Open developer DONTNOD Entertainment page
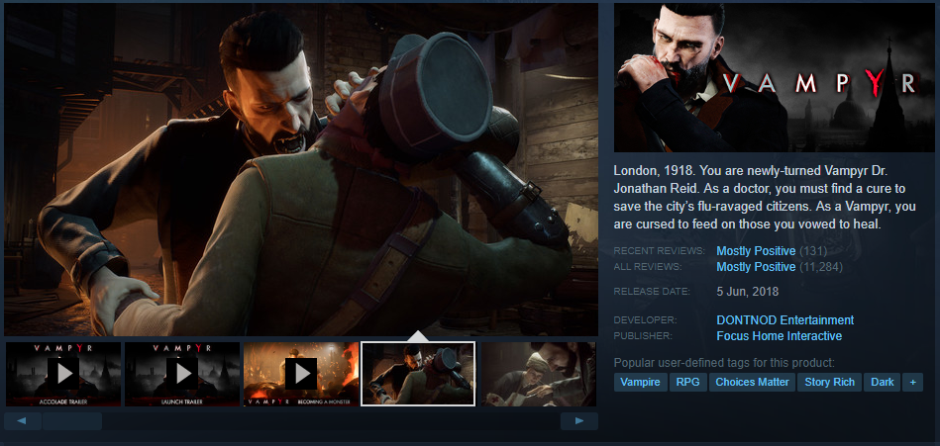 (784, 320)
